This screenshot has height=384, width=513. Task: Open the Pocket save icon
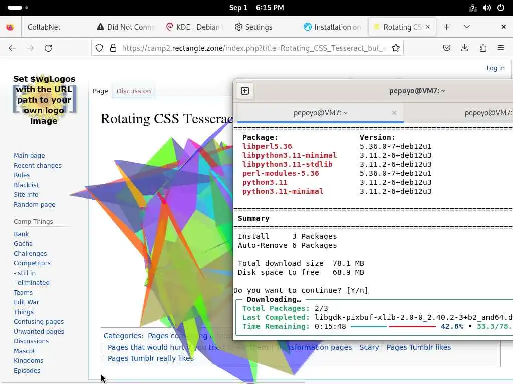(446, 48)
